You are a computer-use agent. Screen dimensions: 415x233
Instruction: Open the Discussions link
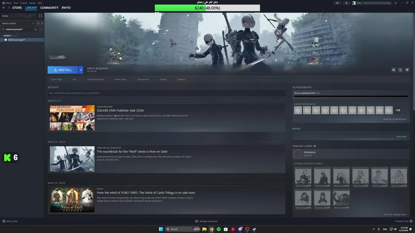[x=143, y=79]
